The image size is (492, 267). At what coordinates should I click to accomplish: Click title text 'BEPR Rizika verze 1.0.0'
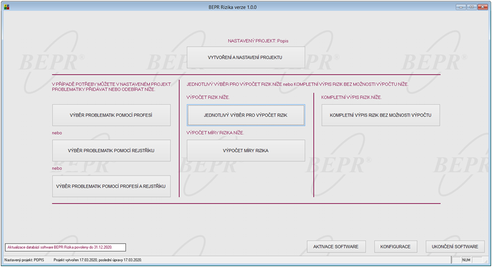pyautogui.click(x=232, y=7)
